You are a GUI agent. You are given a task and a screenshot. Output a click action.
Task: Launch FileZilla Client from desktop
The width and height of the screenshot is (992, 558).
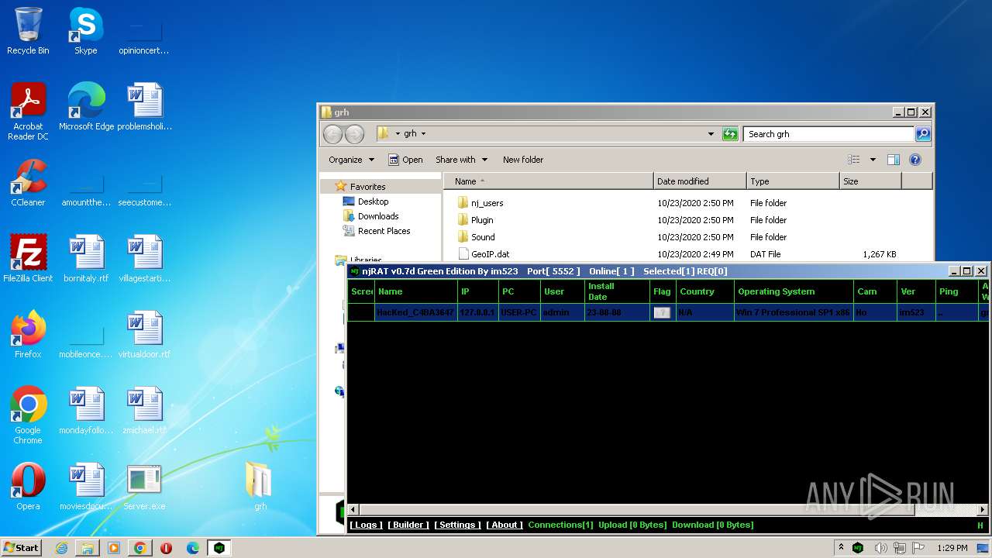[28, 259]
